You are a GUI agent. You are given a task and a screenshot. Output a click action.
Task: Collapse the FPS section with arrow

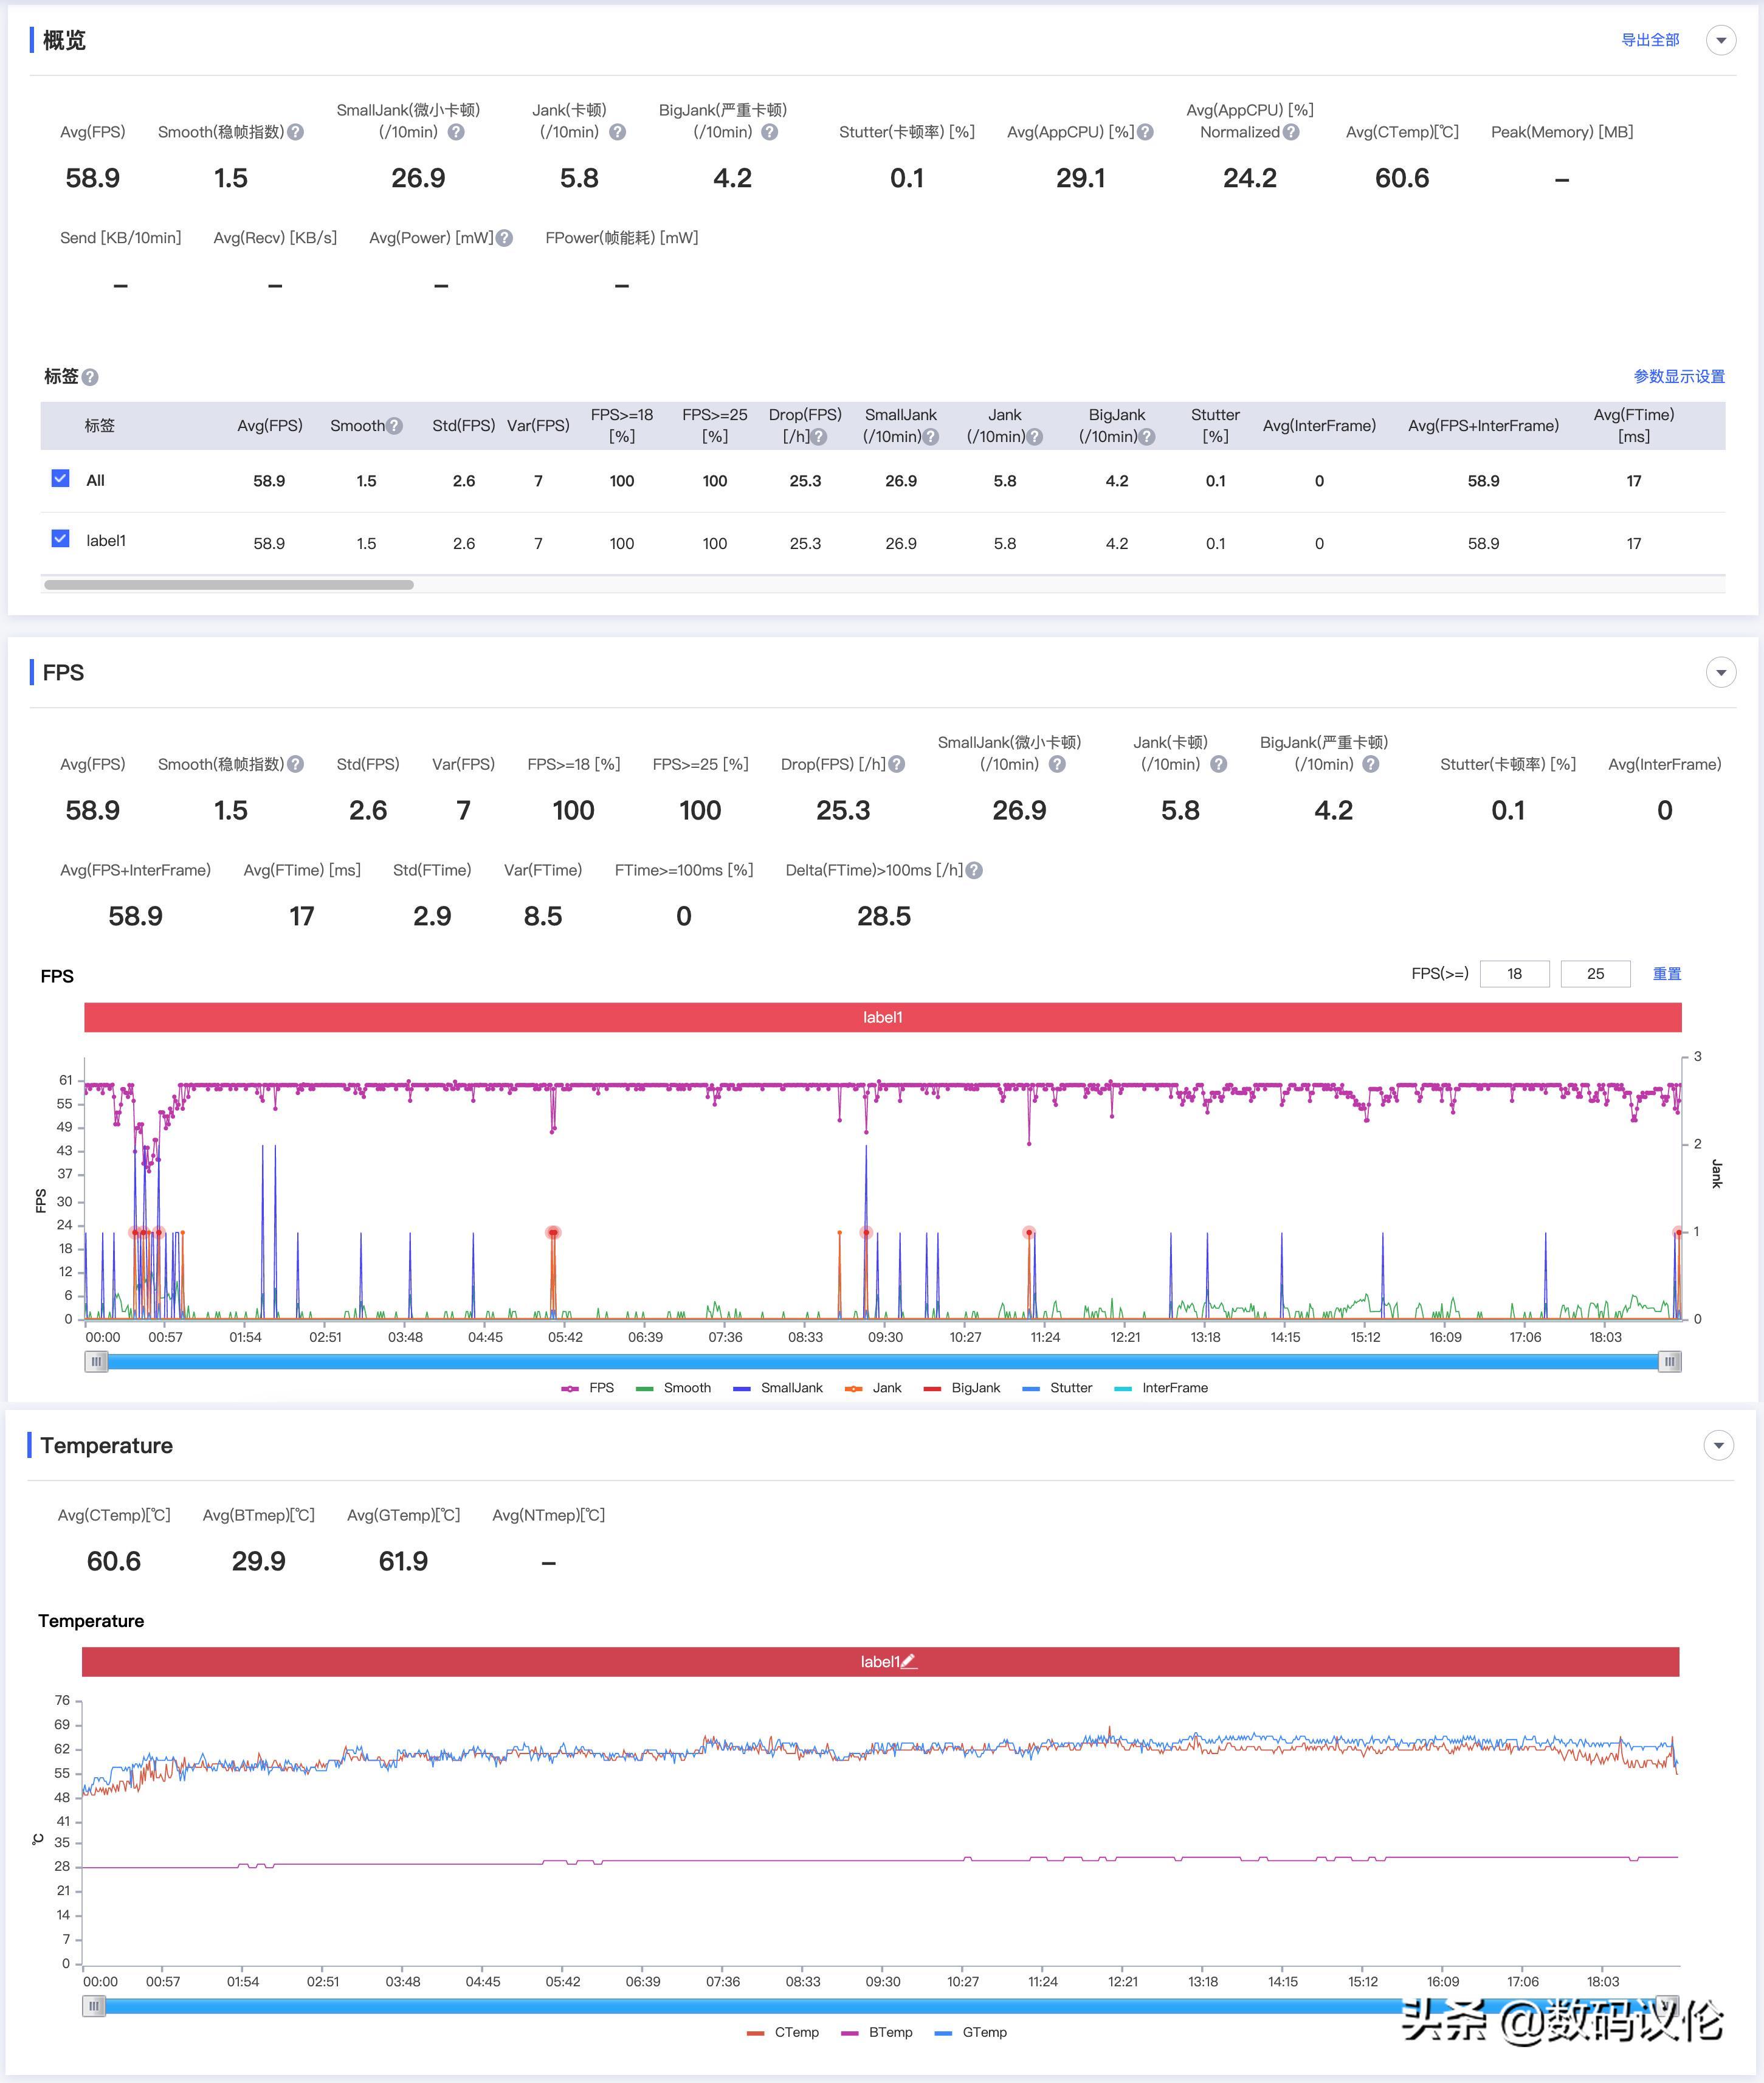[x=1720, y=672]
